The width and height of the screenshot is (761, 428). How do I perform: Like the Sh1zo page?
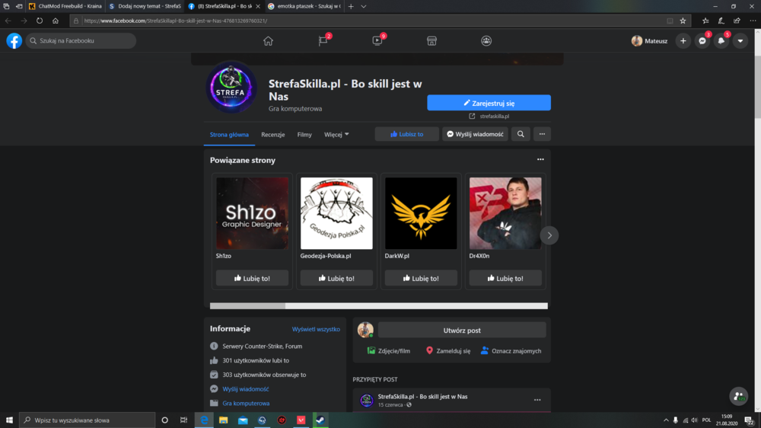tap(252, 279)
